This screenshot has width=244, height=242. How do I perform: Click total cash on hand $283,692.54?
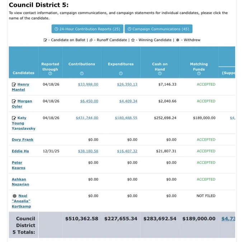[160, 219]
